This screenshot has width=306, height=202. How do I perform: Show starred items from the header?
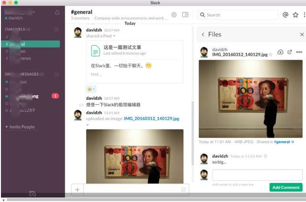pyautogui.click(x=295, y=15)
